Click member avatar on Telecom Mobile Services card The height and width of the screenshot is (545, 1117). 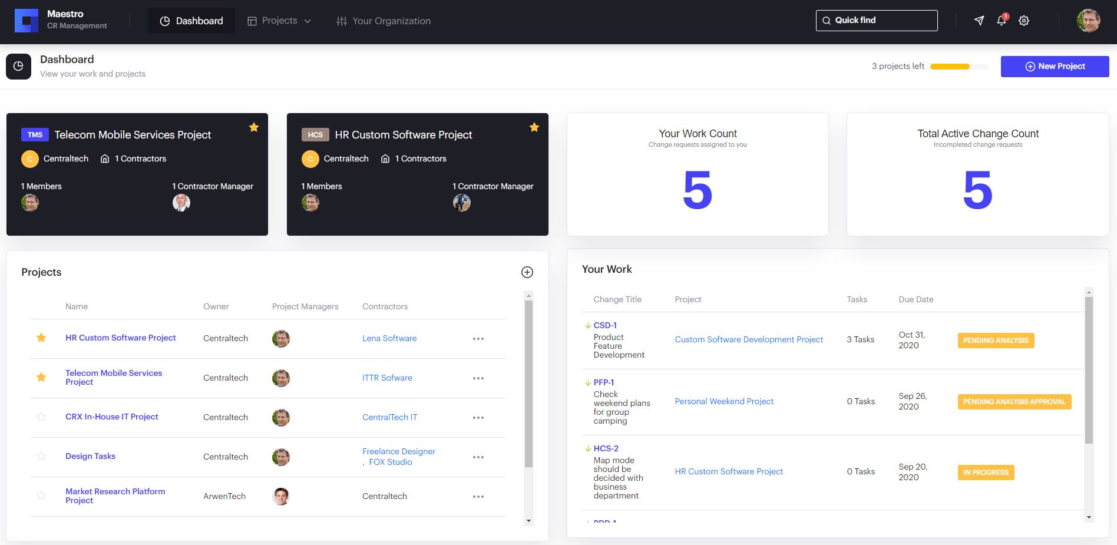[30, 203]
